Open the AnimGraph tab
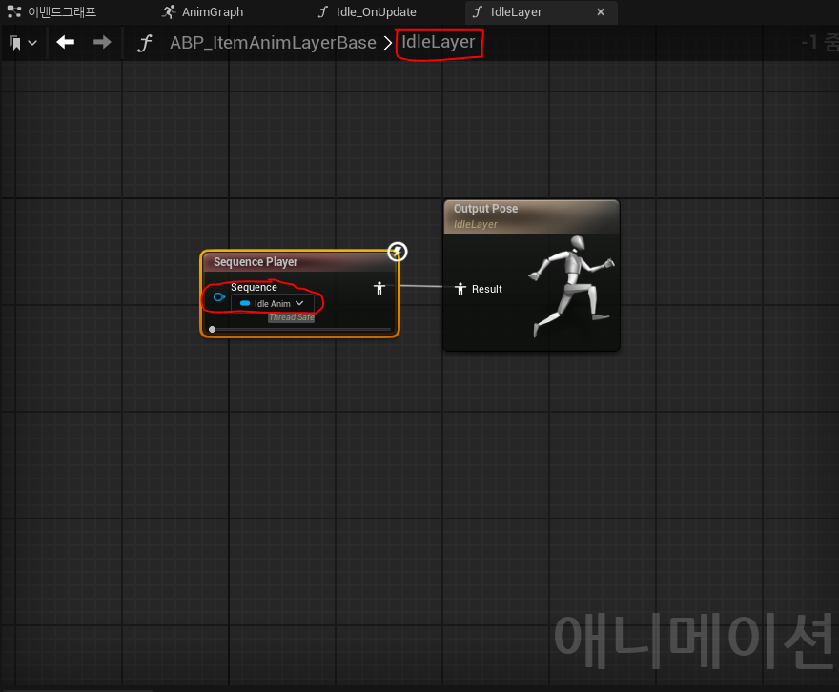The width and height of the screenshot is (839, 692). [x=203, y=11]
